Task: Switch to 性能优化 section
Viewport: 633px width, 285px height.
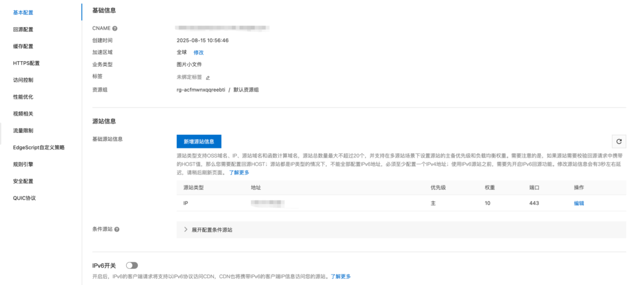Action: pyautogui.click(x=23, y=97)
